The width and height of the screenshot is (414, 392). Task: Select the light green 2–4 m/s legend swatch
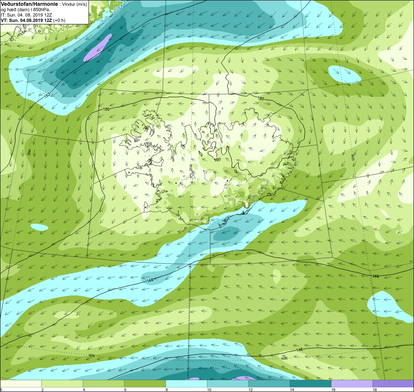(62, 384)
